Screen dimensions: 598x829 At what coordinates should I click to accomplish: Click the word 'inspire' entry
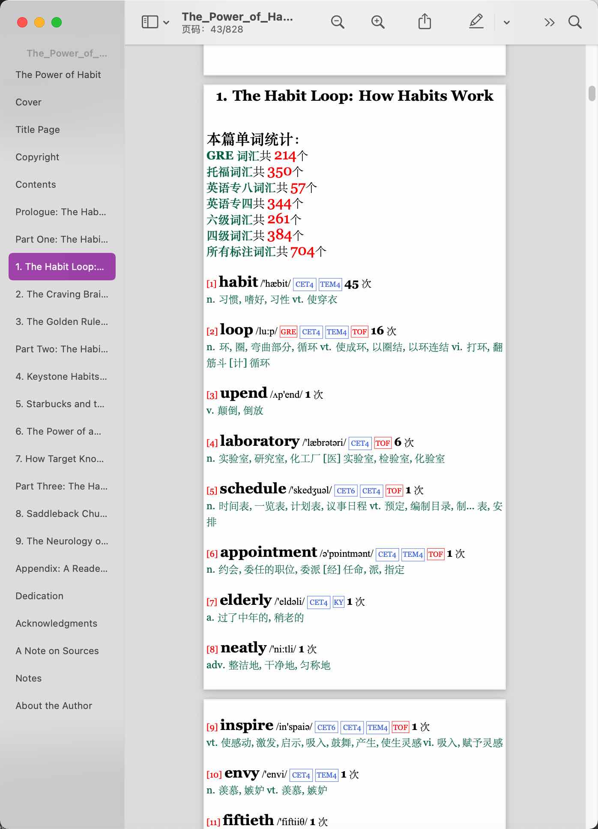coord(247,725)
